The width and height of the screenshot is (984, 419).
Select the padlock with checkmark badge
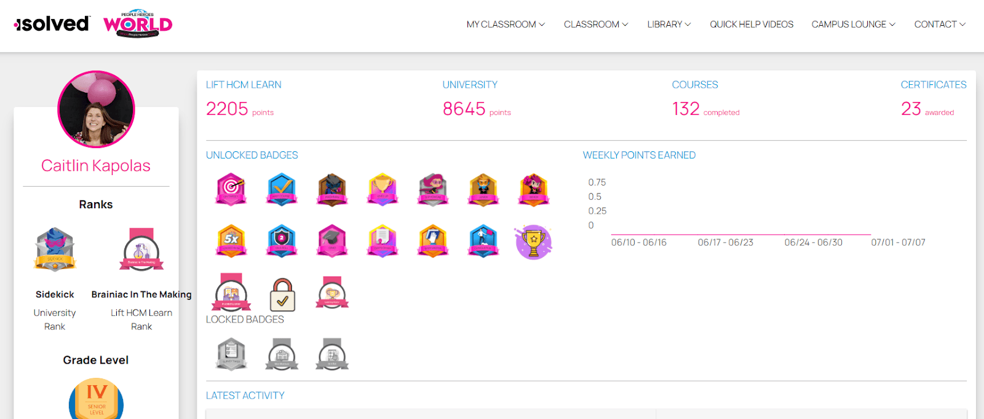coord(282,294)
